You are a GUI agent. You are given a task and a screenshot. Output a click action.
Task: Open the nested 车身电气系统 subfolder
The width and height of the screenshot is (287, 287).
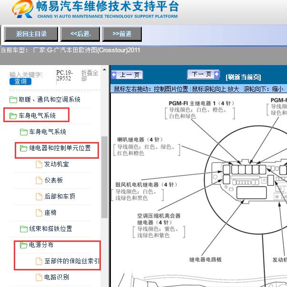point(48,132)
